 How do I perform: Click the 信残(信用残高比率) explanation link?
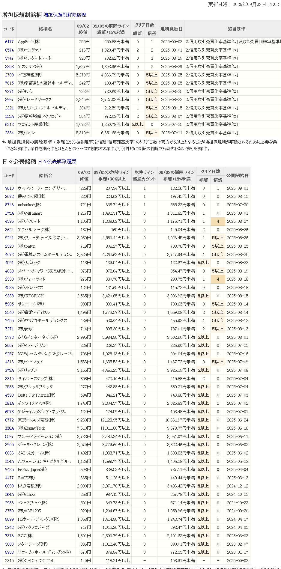(x=117, y=142)
